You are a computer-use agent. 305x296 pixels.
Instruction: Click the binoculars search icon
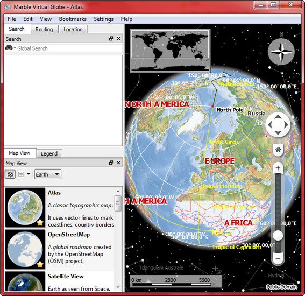(9, 48)
